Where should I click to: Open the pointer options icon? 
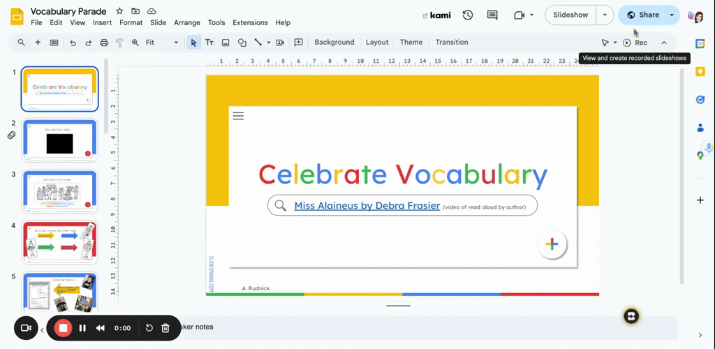pos(605,43)
